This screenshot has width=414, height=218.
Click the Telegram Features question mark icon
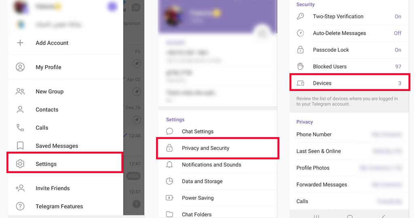[20, 206]
